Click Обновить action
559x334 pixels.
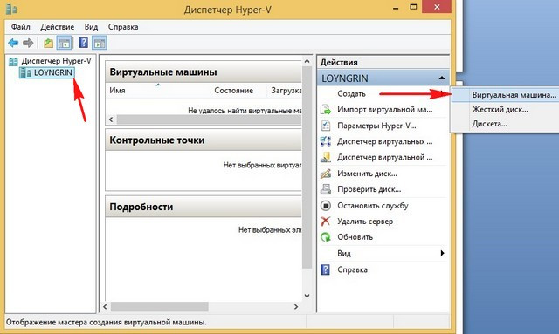click(355, 237)
